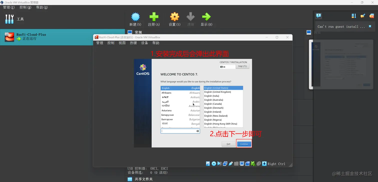Viewport: 378px width, 182px height.
Task: Click the 常规 general section icon
Action: coord(130,32)
